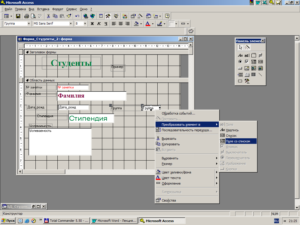Click the Пуск start button

tap(8, 221)
